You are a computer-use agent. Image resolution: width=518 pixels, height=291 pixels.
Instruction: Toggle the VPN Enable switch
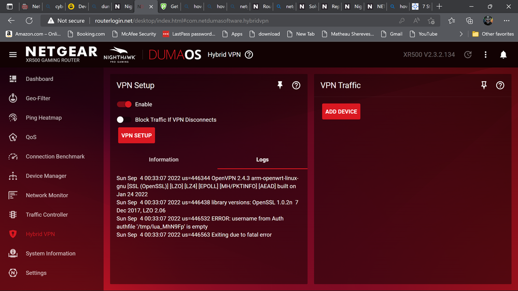[x=124, y=104]
